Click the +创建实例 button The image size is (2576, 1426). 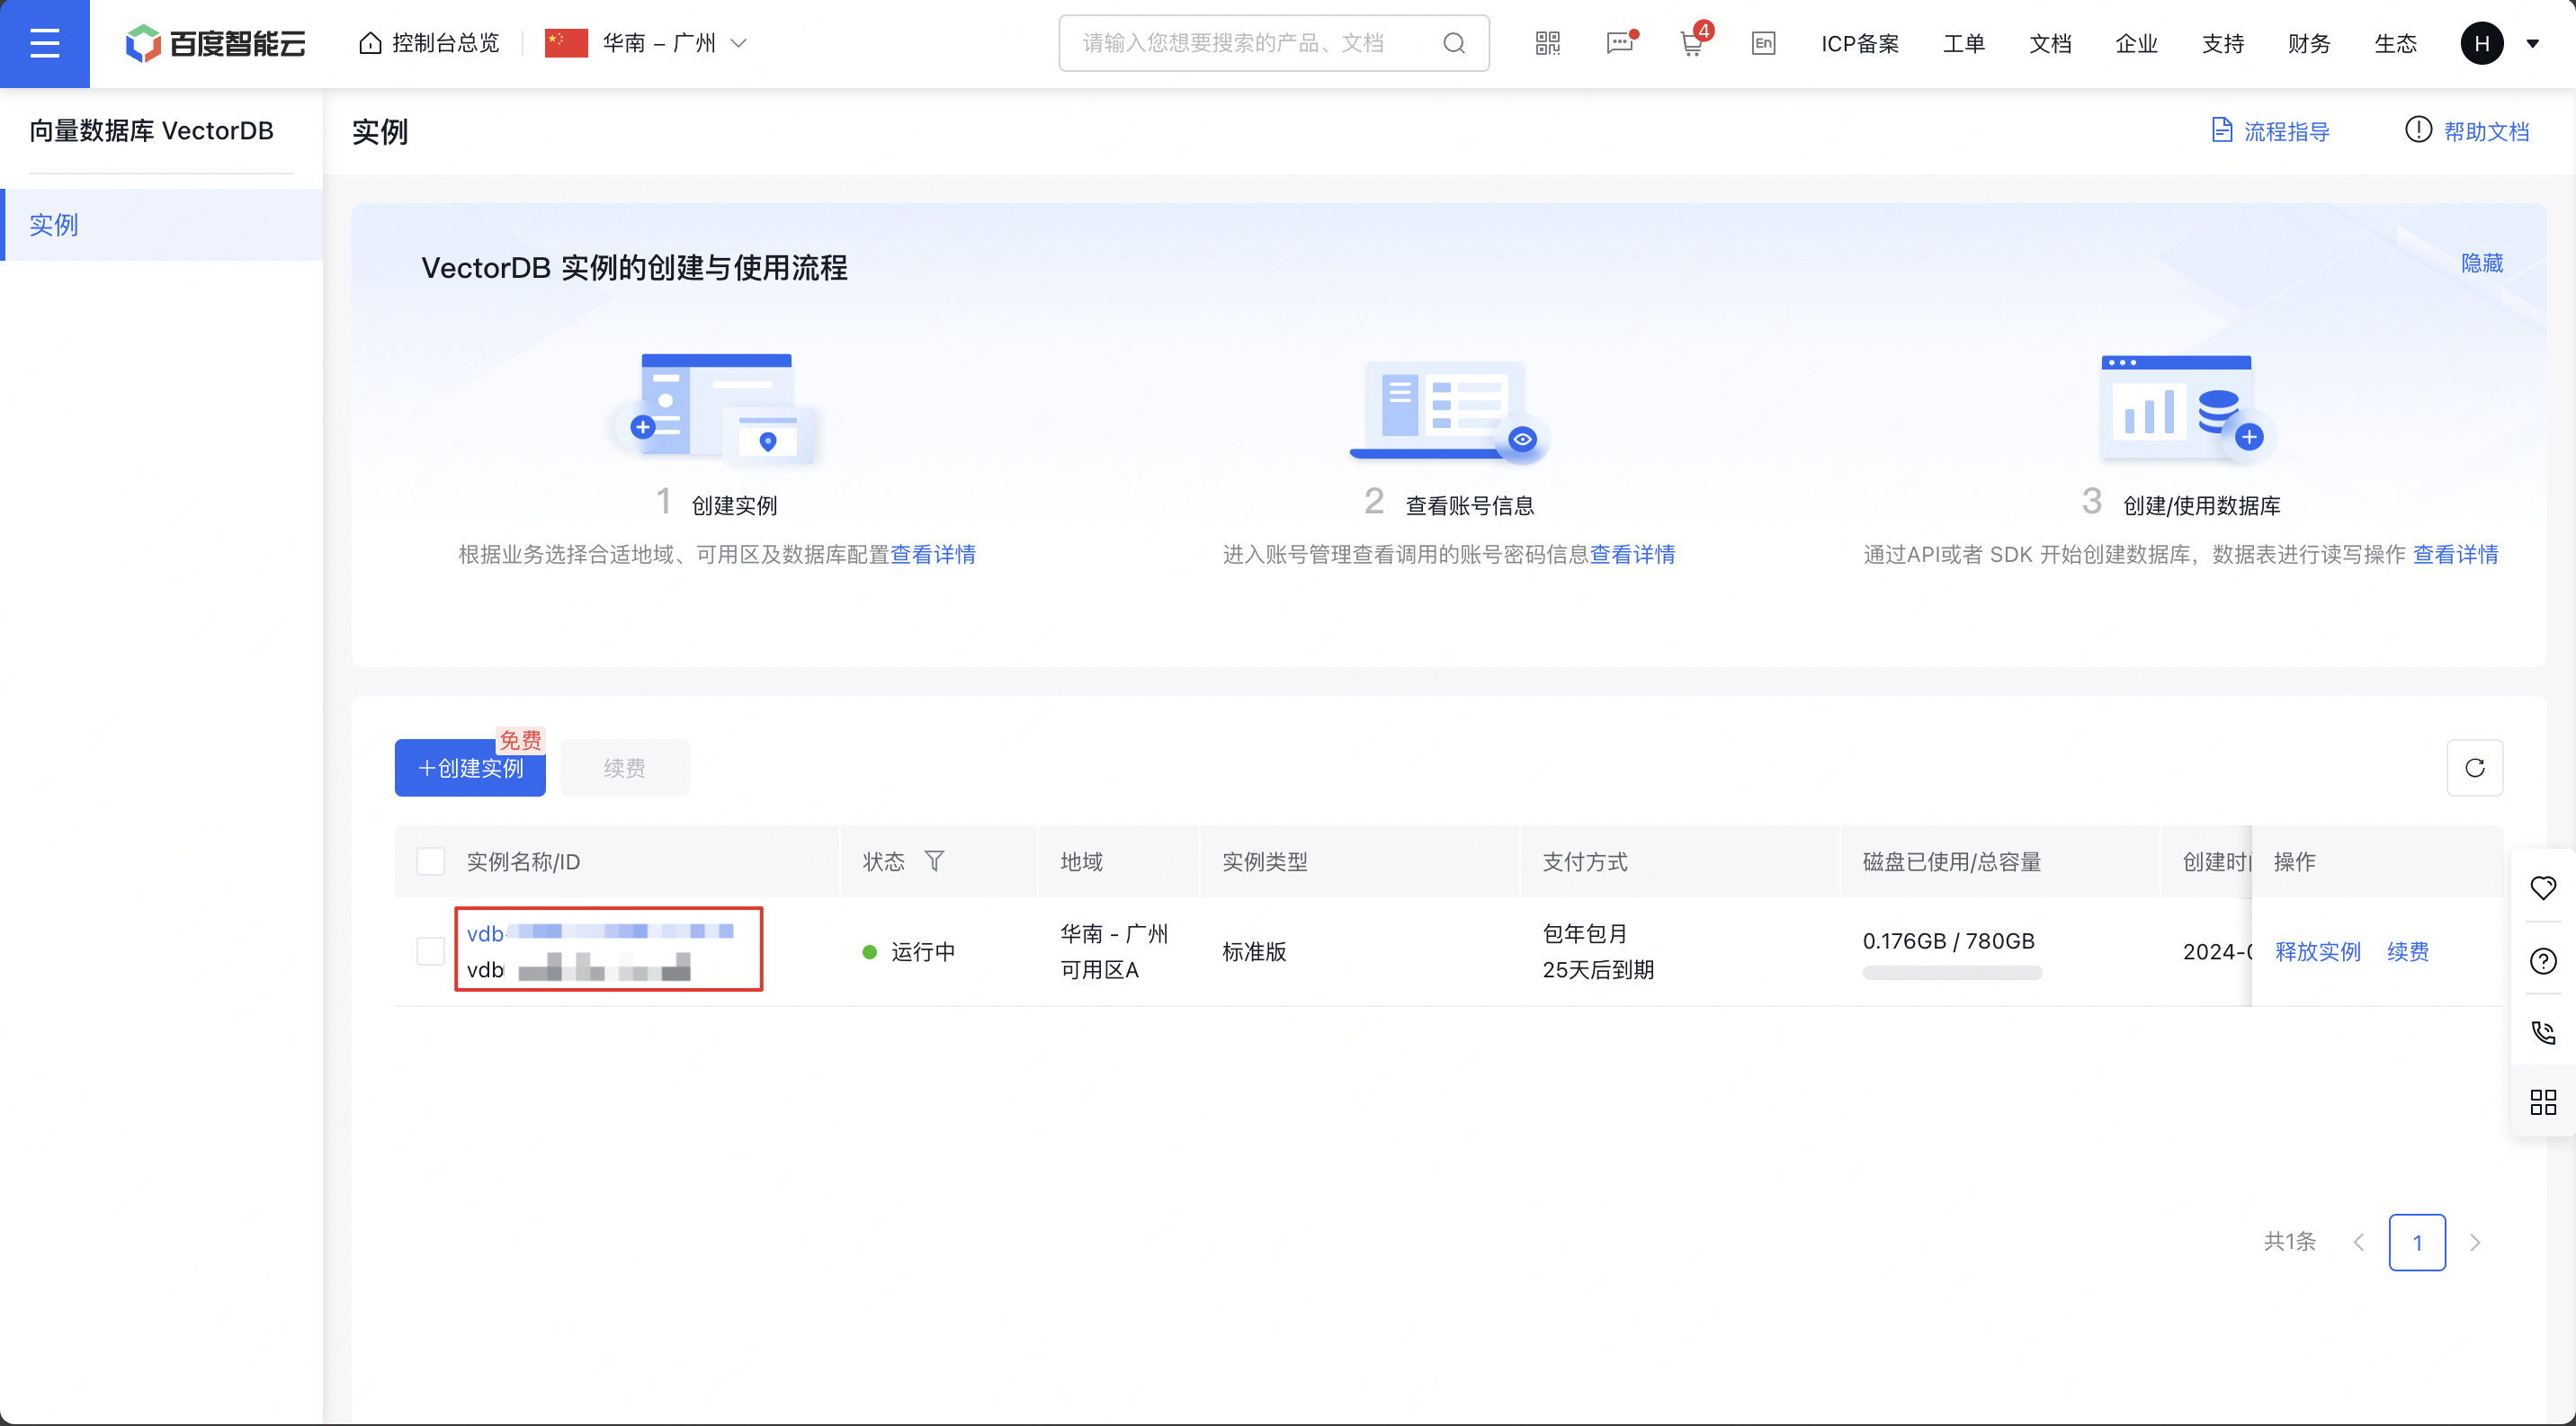tap(470, 768)
